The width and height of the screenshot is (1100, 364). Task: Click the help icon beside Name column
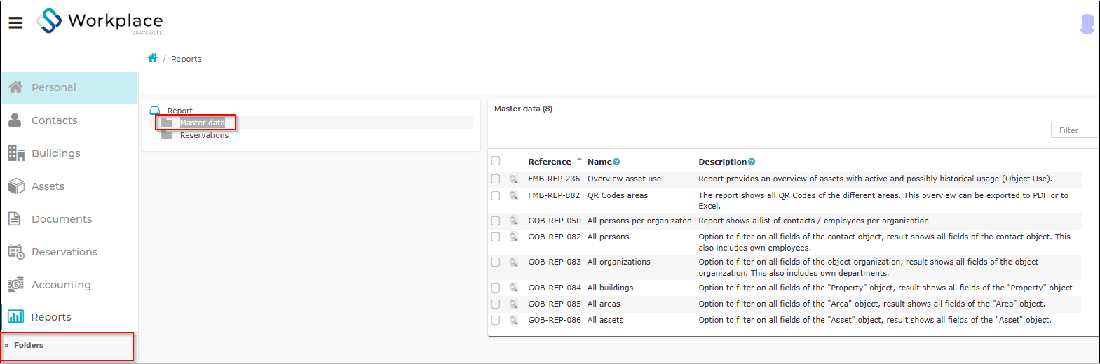[x=617, y=162]
